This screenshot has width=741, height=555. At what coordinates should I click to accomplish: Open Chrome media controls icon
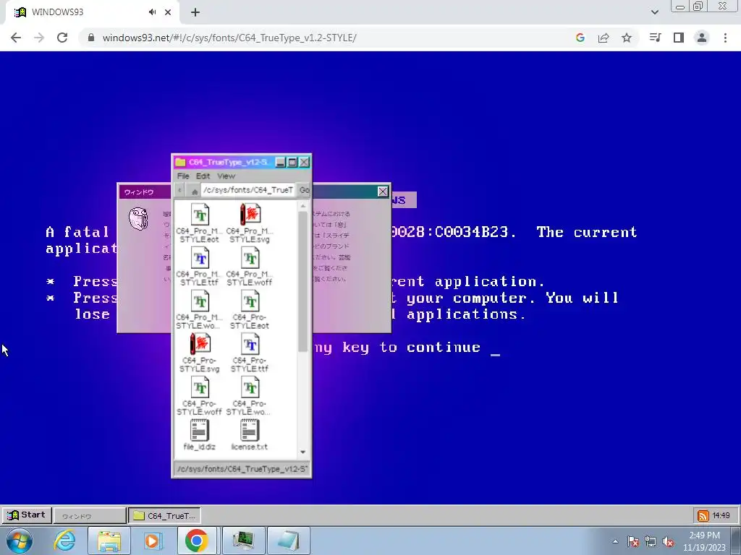click(655, 38)
